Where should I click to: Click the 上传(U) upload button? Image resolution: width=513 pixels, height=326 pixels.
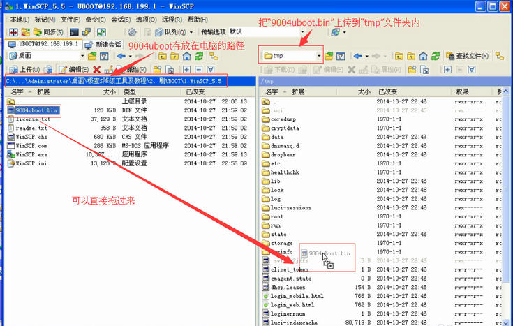[x=24, y=69]
